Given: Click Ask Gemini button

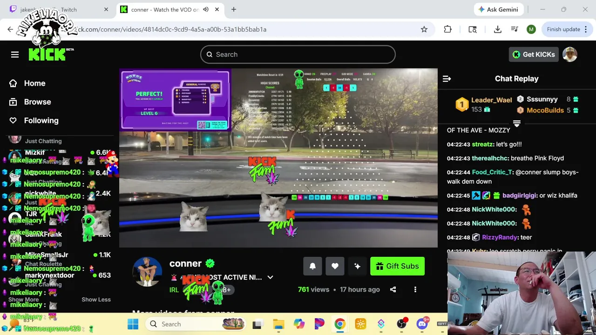Looking at the screenshot, I should pos(499,9).
